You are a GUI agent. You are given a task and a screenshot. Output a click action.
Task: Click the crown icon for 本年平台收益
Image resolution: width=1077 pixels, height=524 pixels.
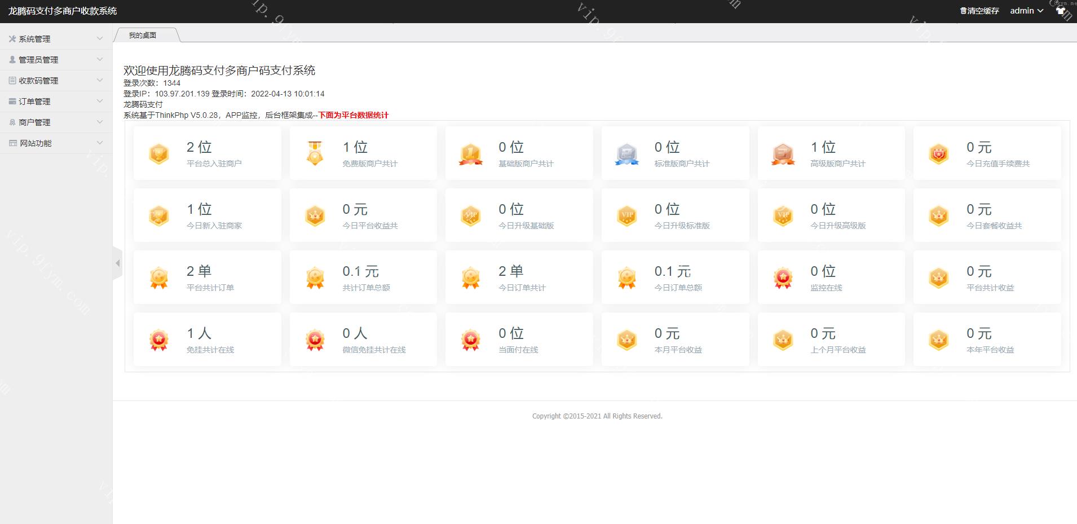(938, 340)
